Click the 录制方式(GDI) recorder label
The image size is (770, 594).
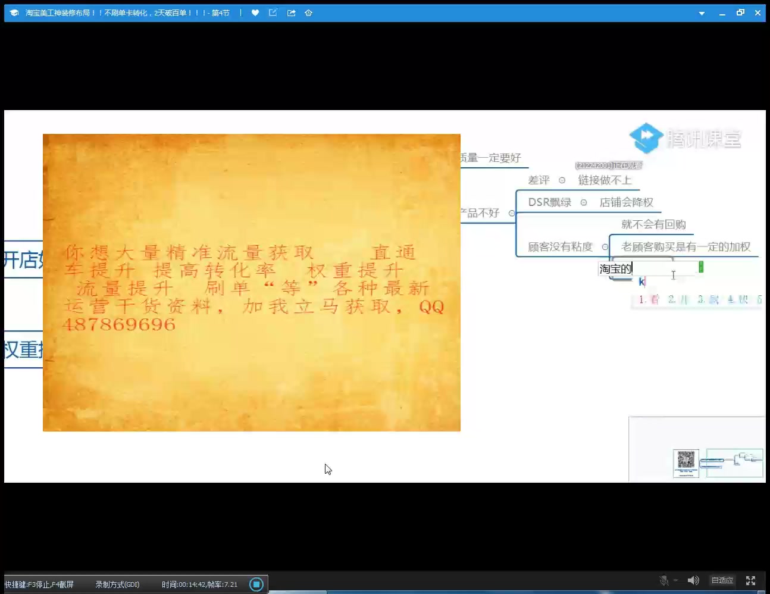click(117, 584)
